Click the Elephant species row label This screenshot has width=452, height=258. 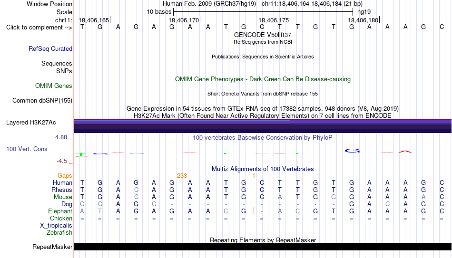pos(60,211)
